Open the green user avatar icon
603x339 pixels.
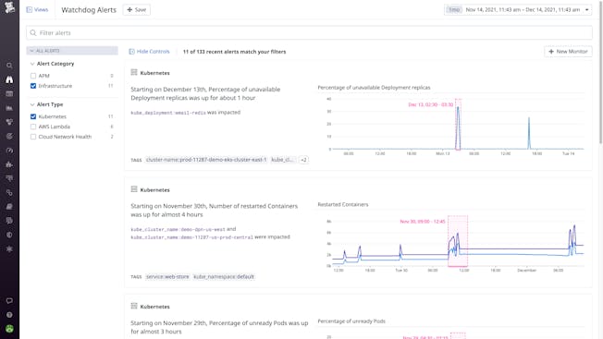9,329
